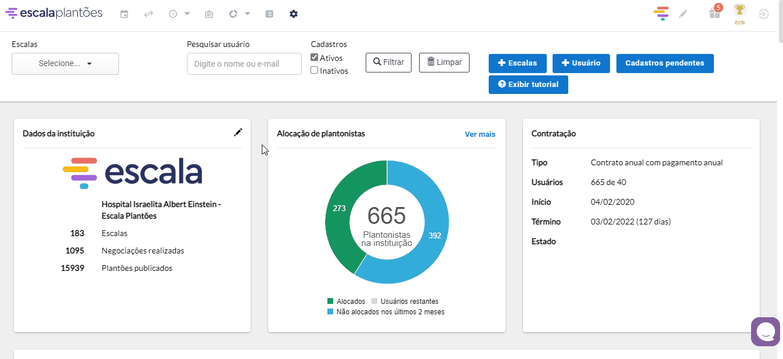The width and height of the screenshot is (783, 359).
Task: Click 'Contrato anual com pagamento anual' text
Action: [656, 162]
